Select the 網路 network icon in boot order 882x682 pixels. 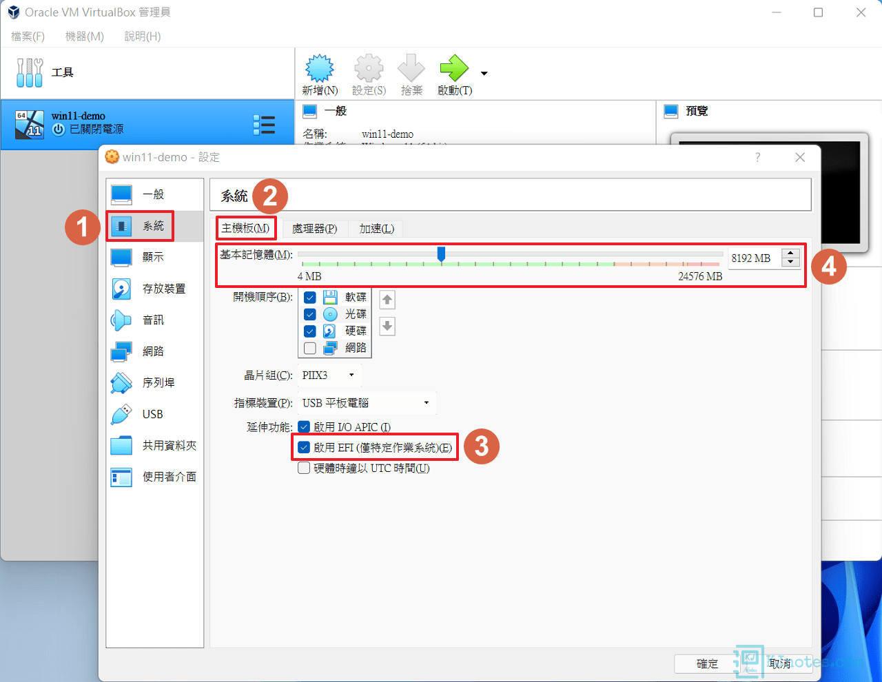point(331,348)
